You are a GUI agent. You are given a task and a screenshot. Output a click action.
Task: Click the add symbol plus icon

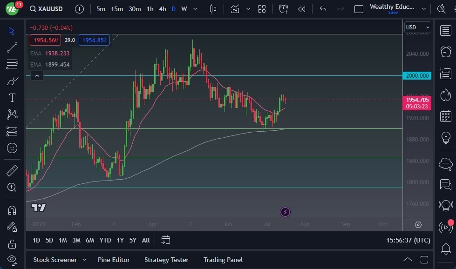click(80, 9)
